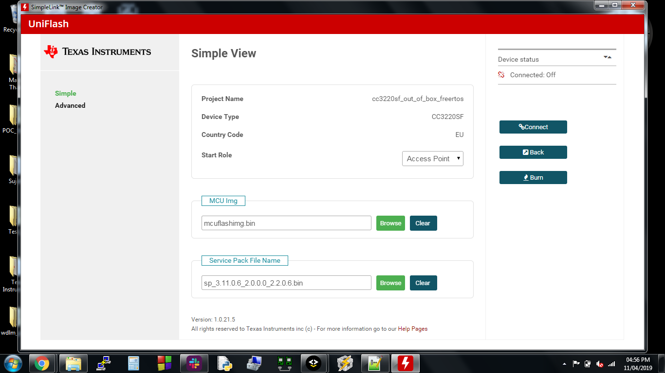The width and height of the screenshot is (665, 373).
Task: Open the yellow lightning bolt taskbar icon
Action: pyautogui.click(x=345, y=363)
